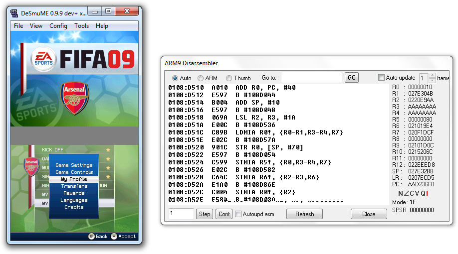Viewport: 458px width, 254px height.
Task: Select the Thumb mode radio button
Action: click(x=229, y=78)
